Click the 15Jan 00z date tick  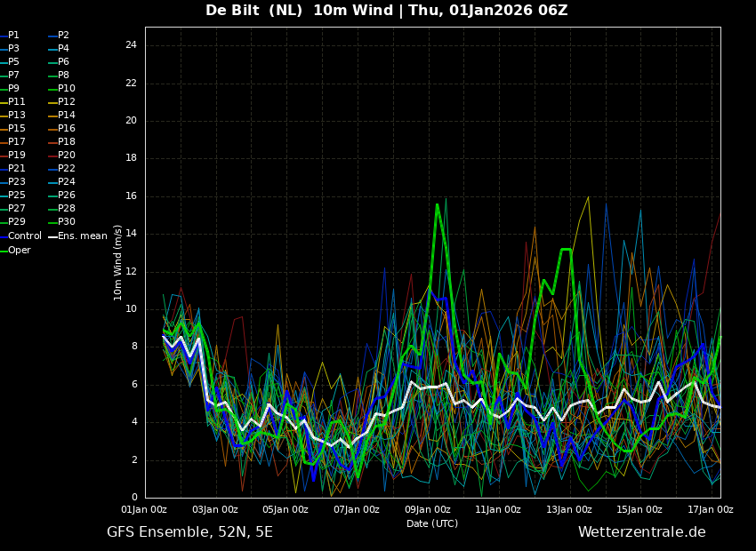(x=639, y=509)
